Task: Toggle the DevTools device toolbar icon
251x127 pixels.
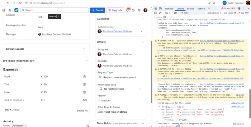Action: click(160, 9)
